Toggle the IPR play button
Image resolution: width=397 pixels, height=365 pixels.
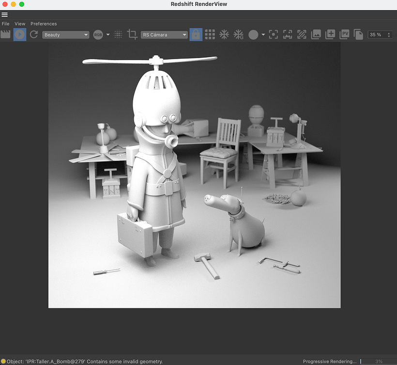(x=20, y=34)
